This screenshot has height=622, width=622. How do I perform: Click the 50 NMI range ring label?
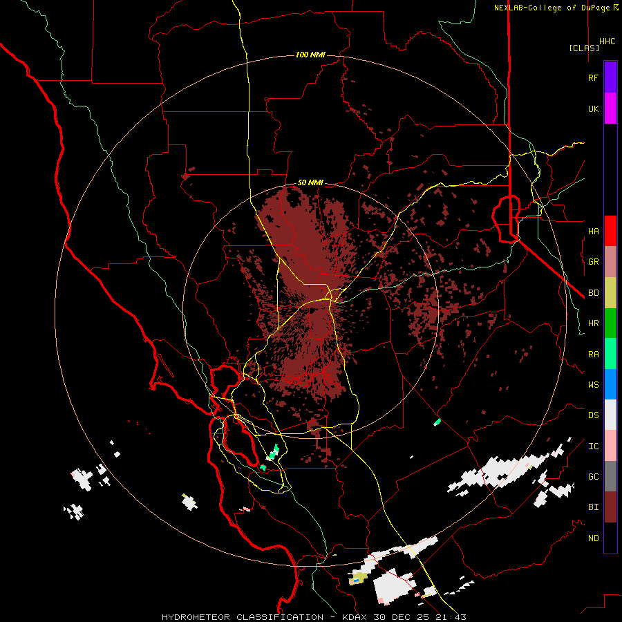[x=310, y=183]
